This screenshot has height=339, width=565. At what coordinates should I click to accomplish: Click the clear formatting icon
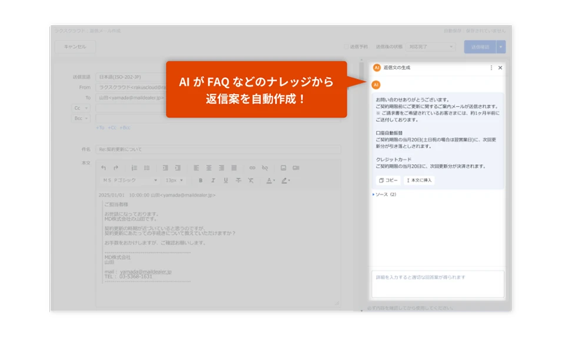pyautogui.click(x=251, y=180)
